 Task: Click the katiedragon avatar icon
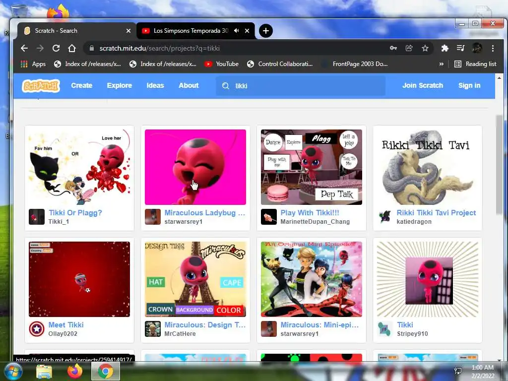click(x=385, y=217)
